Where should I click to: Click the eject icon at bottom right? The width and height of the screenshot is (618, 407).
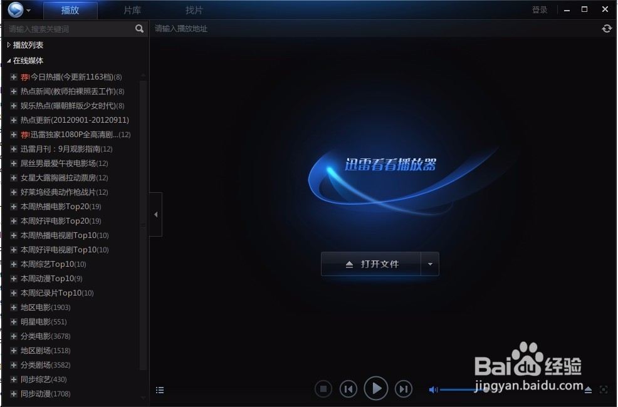588,389
